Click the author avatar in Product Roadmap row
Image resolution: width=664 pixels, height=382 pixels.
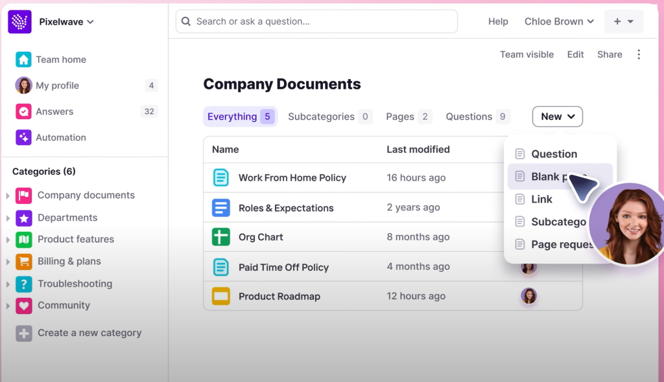coord(528,296)
